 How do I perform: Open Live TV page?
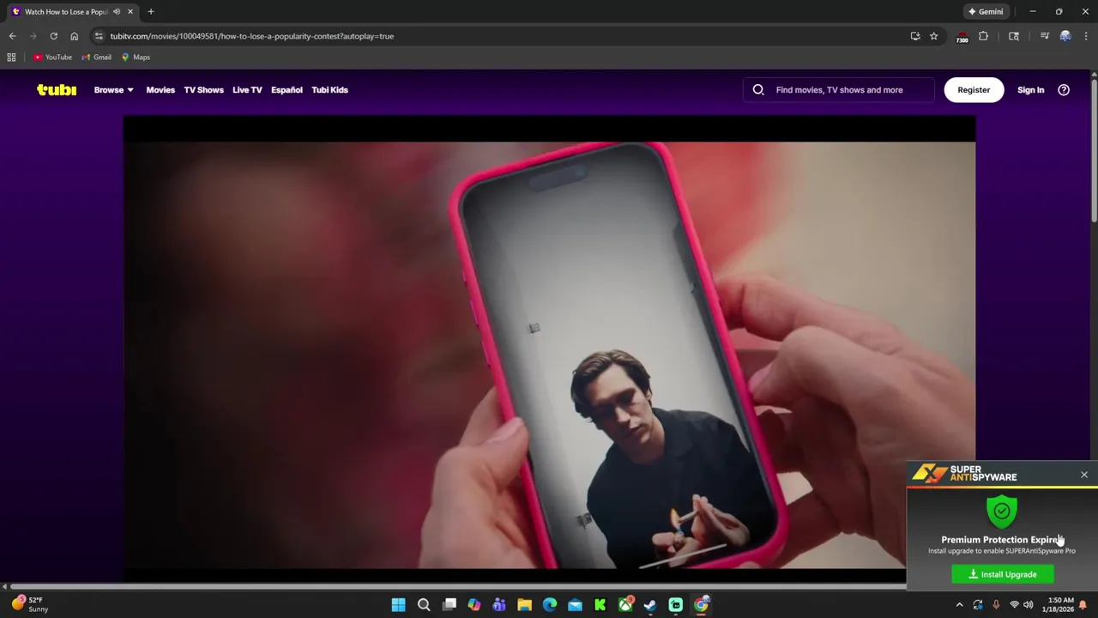(x=247, y=89)
